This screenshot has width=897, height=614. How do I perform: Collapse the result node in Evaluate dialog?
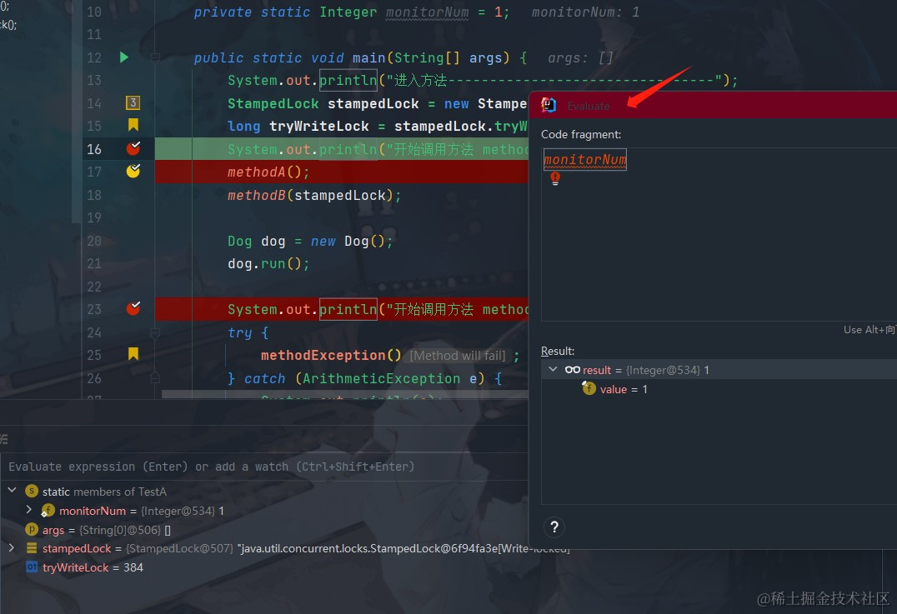click(553, 369)
